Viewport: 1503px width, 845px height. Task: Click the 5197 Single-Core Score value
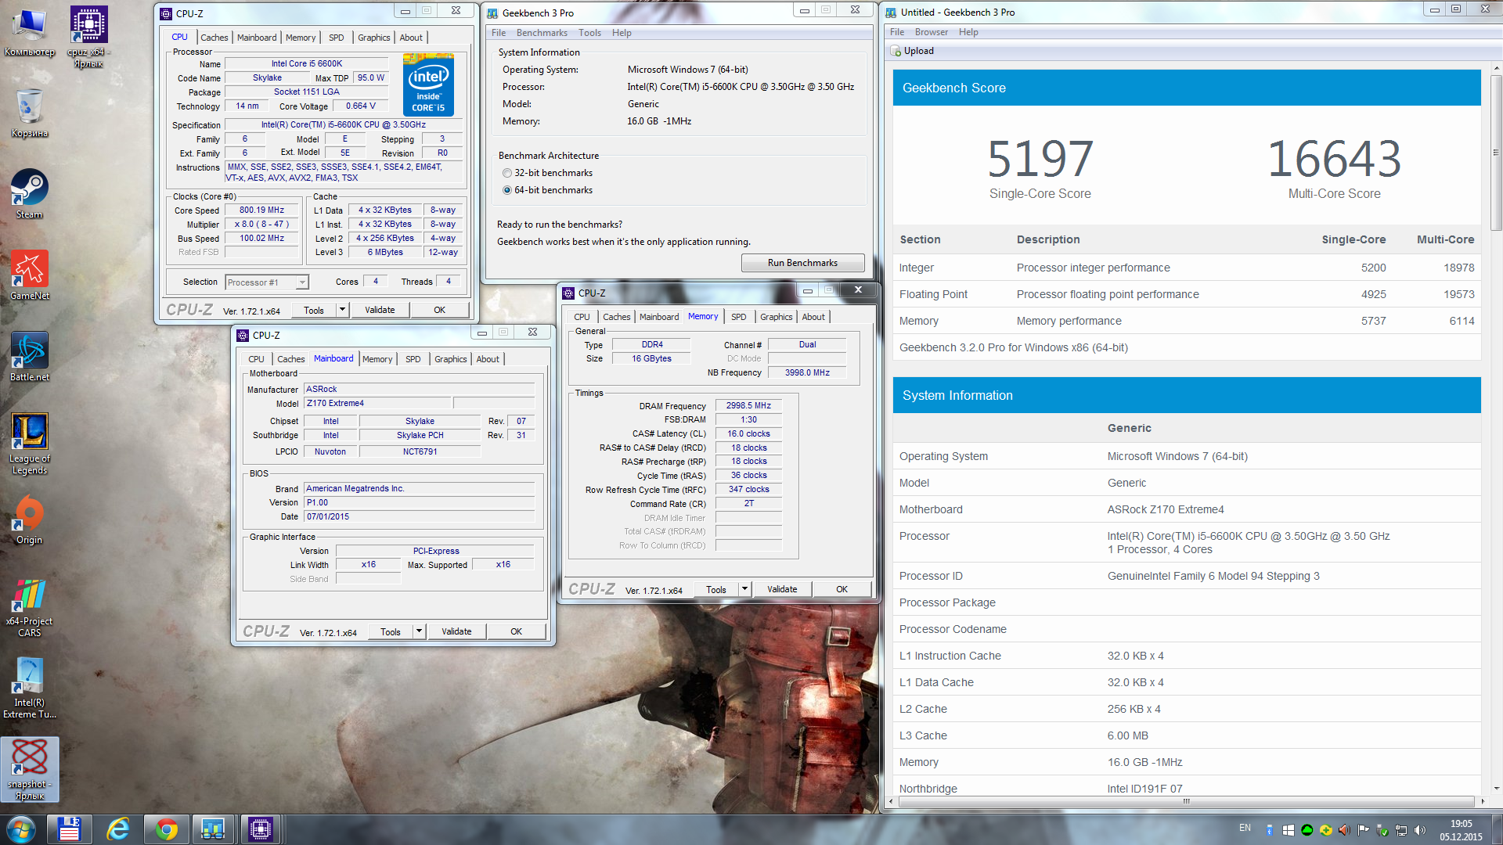point(1040,159)
